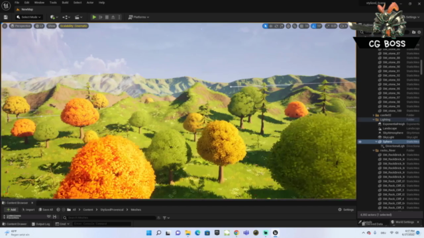Open the Add content (cube plus) dropdown
This screenshot has width=424, height=238.
[x=54, y=17]
